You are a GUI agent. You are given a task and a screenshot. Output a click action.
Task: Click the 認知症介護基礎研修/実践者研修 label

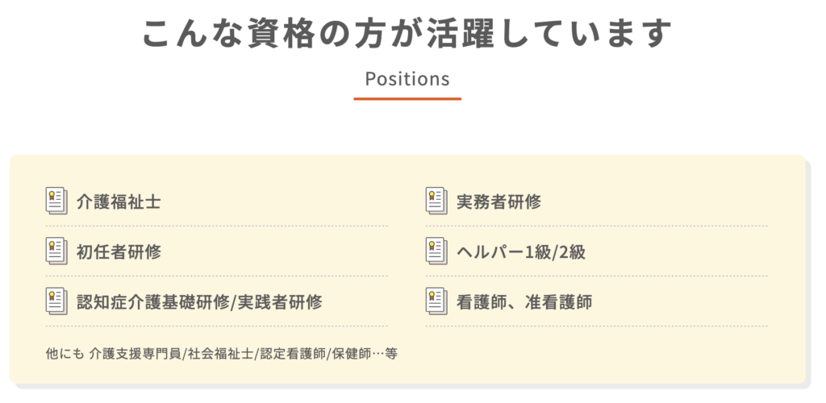[x=199, y=302]
